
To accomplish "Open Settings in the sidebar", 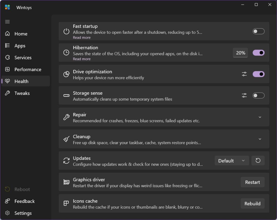I will [26, 213].
